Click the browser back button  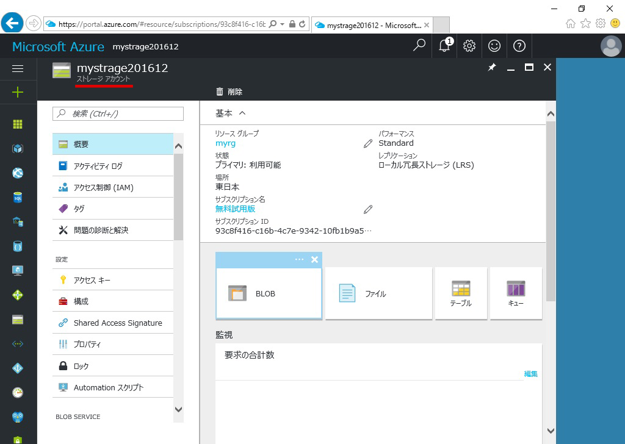point(12,23)
